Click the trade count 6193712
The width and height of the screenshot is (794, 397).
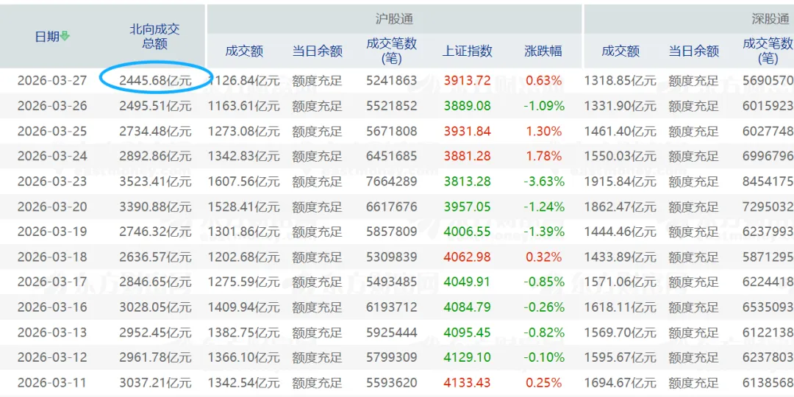pyautogui.click(x=391, y=307)
